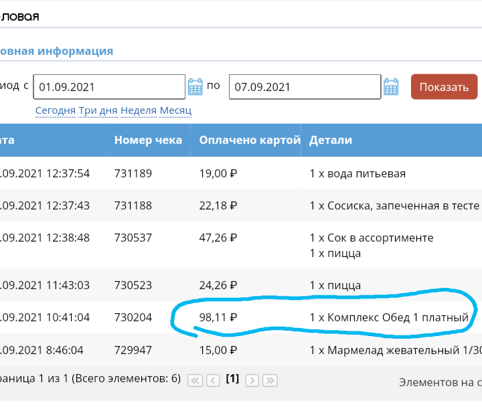
Task: Jump to last page of results
Action: click(x=270, y=381)
